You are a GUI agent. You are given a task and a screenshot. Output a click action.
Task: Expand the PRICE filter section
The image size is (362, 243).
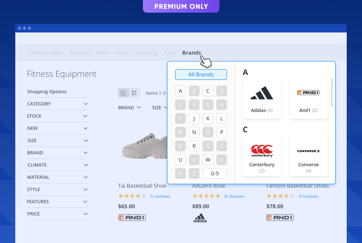[x=57, y=214]
